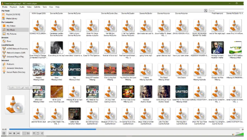Image resolution: width=247 pixels, height=140 pixels.
Task: Toggle fullscreen button in control bar
Action: pyautogui.click(x=24, y=133)
